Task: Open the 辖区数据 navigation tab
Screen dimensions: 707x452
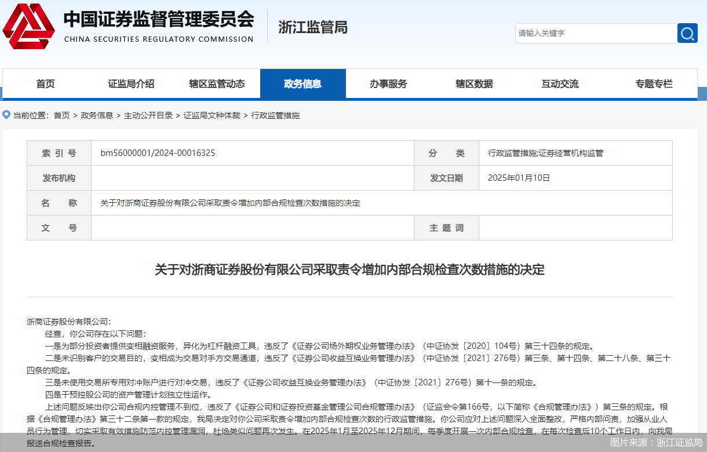Action: 475,84
